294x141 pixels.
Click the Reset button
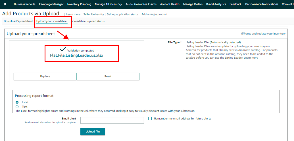click(108, 76)
